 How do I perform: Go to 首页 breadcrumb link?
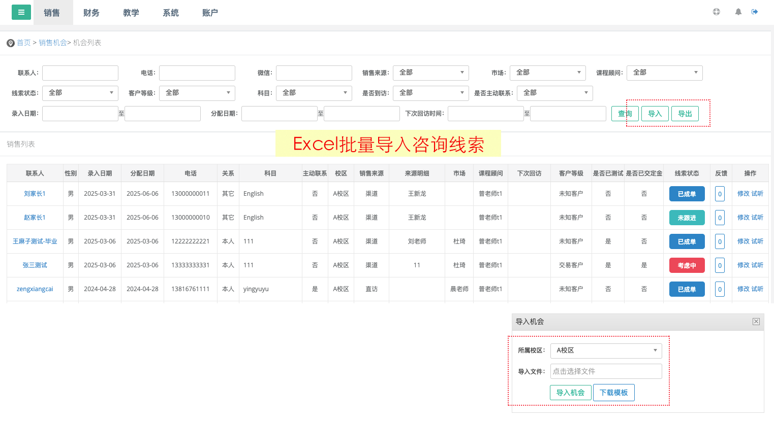tap(24, 43)
